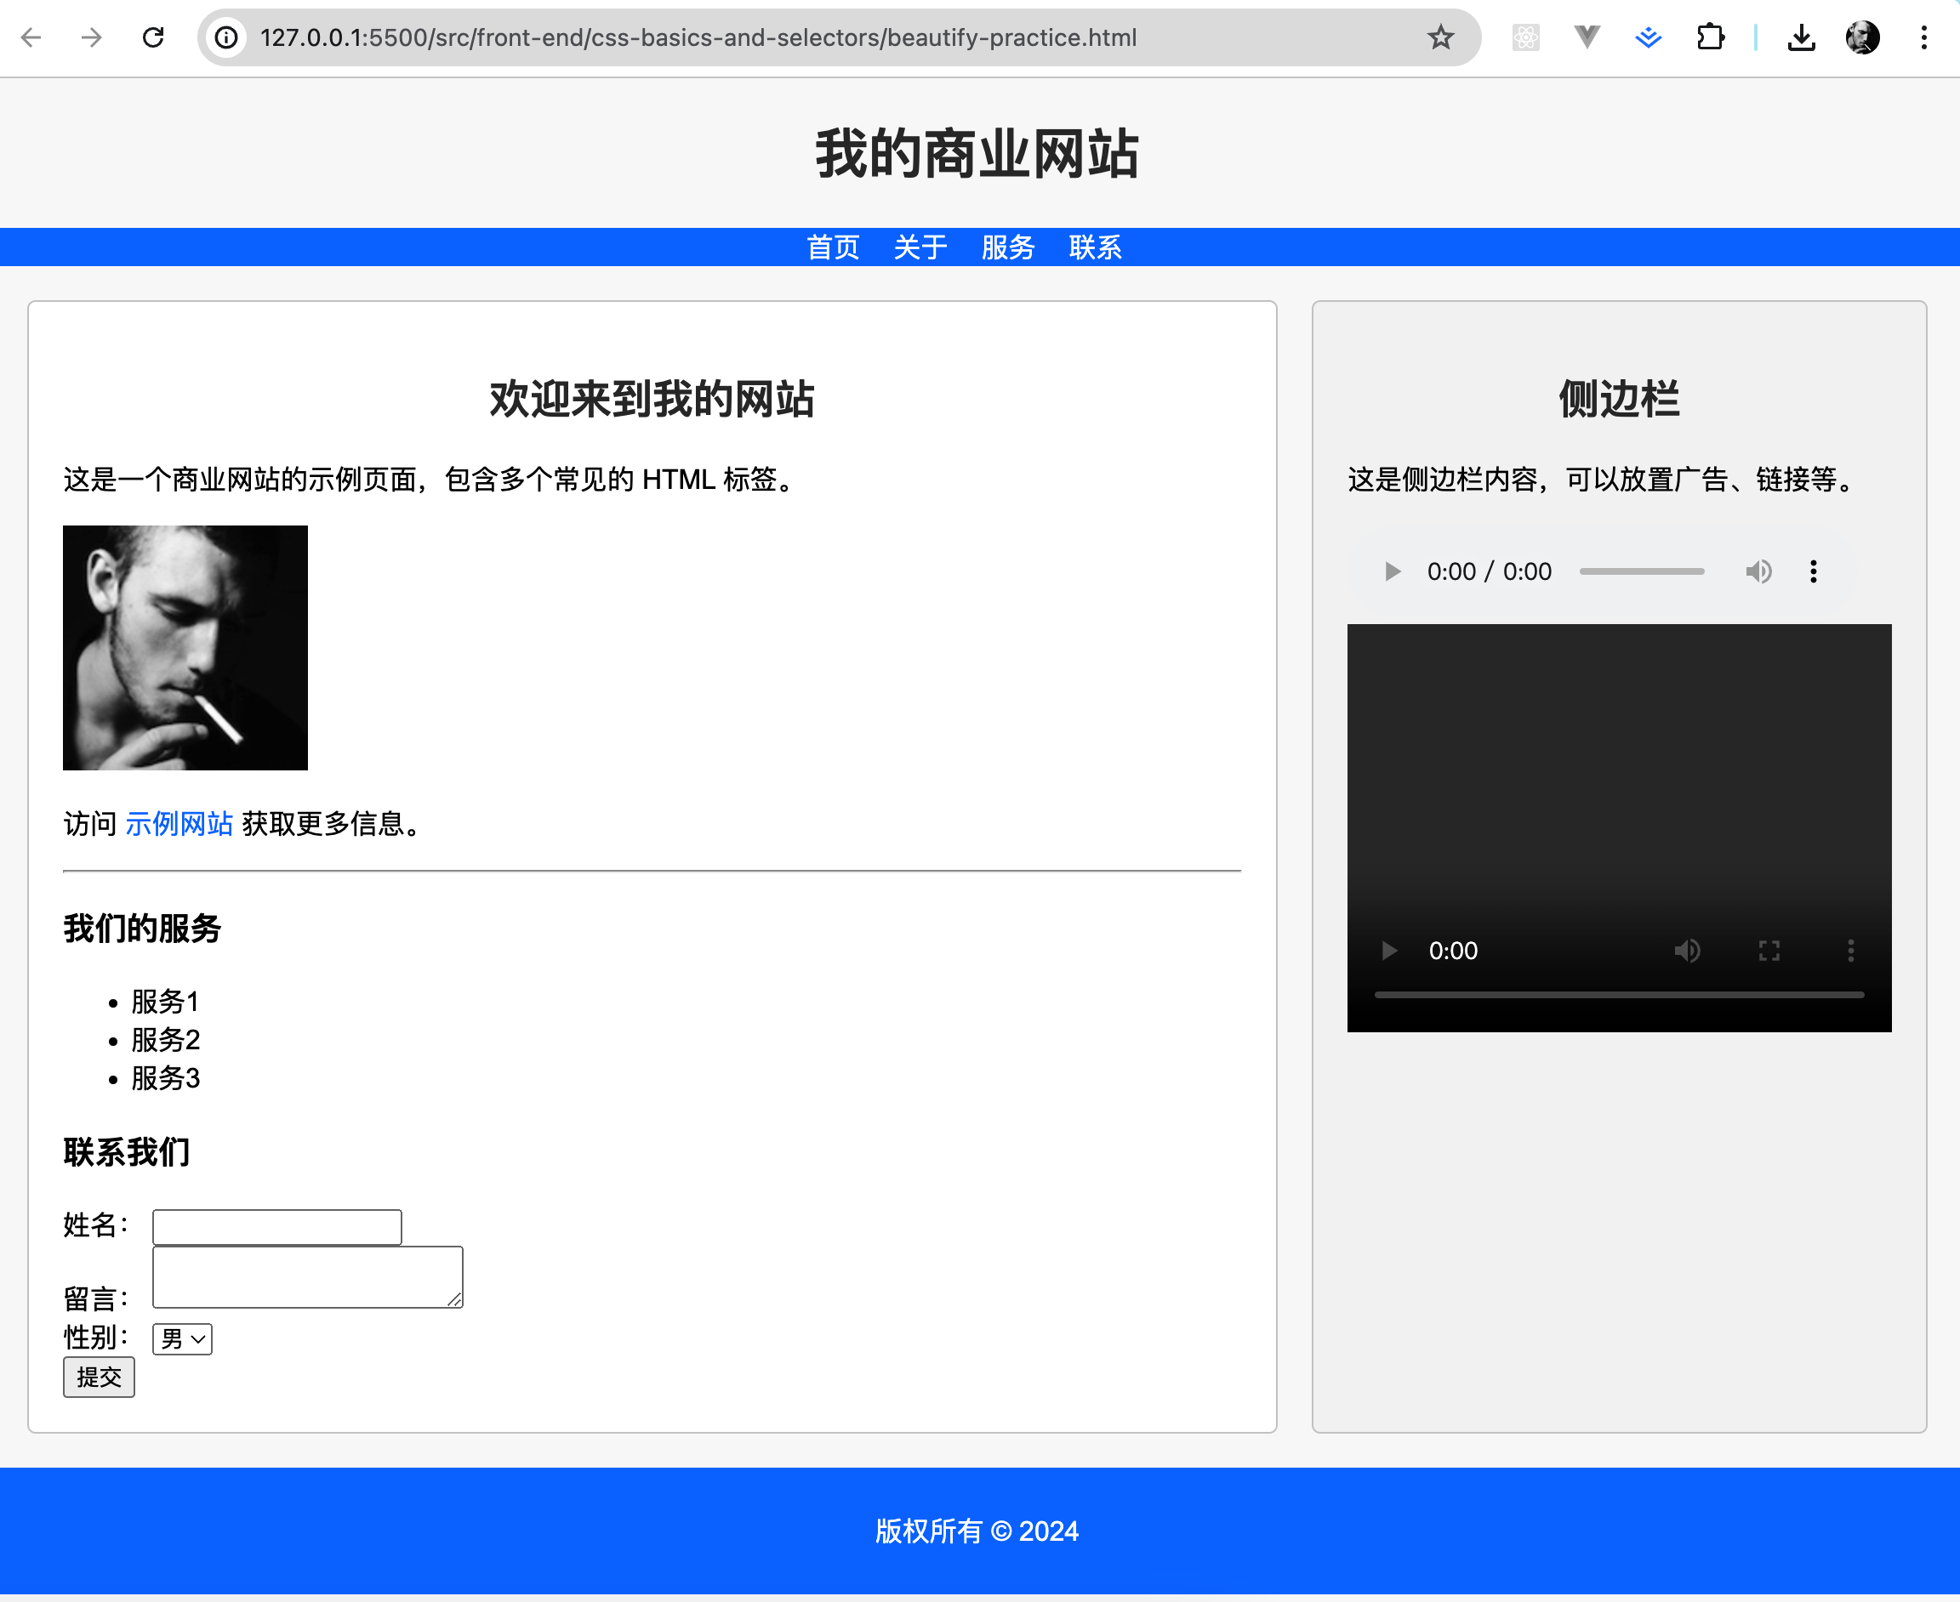Reload the page with the refresh icon

click(153, 37)
